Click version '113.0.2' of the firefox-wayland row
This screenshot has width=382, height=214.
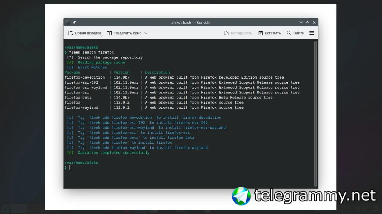121,107
